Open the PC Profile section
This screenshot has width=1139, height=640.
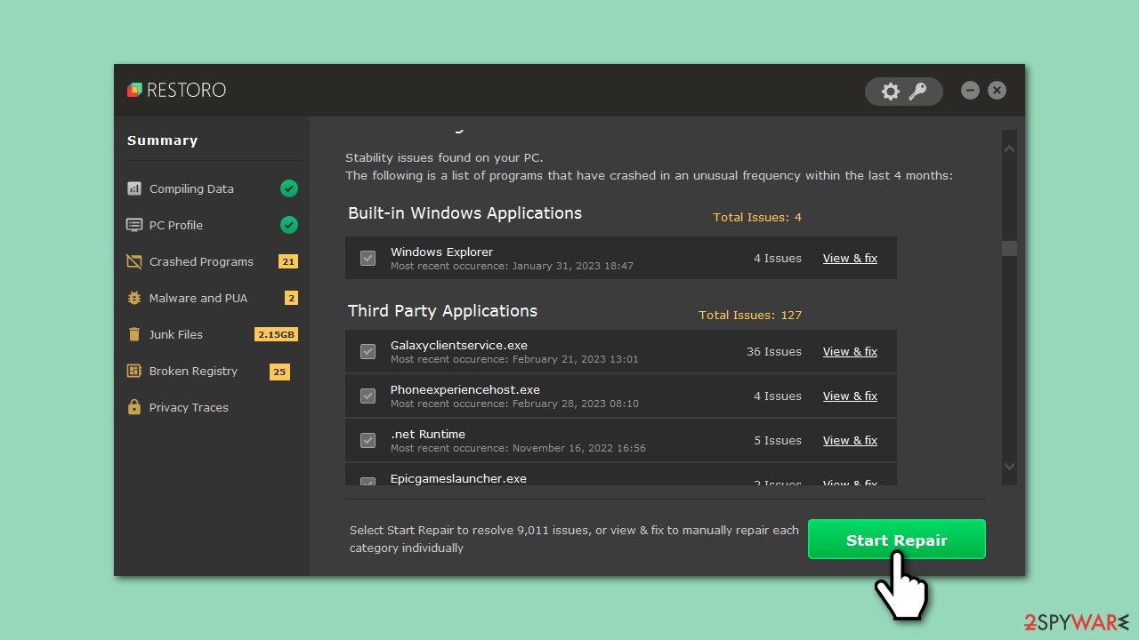[176, 225]
